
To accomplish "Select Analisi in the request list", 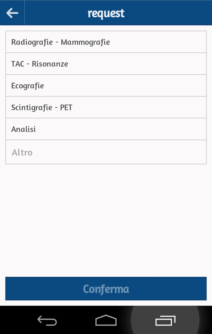I will click(106, 129).
